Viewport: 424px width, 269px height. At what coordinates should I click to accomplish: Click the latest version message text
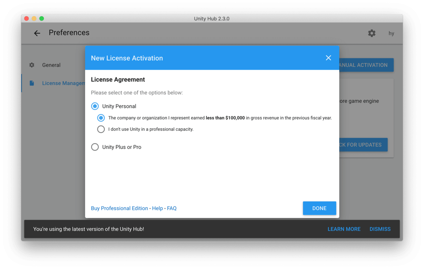click(89, 229)
